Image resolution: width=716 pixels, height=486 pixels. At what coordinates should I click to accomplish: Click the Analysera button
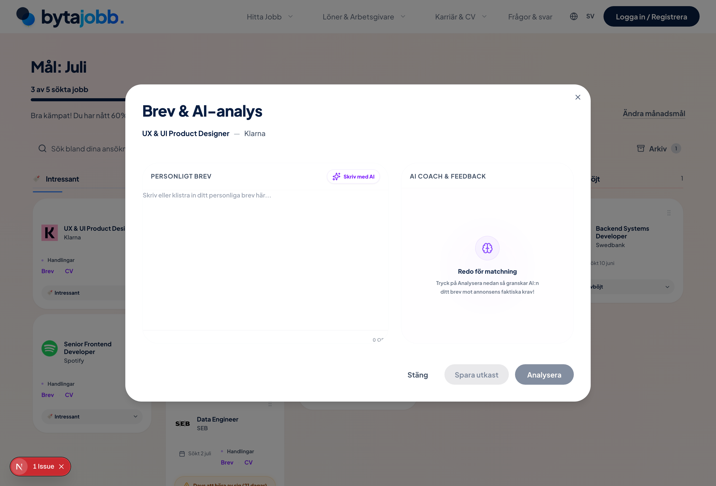coord(544,375)
